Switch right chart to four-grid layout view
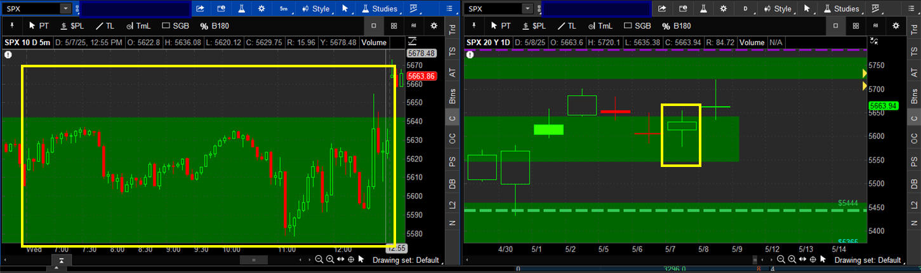Viewport: 921px width, 273px height. (x=855, y=26)
